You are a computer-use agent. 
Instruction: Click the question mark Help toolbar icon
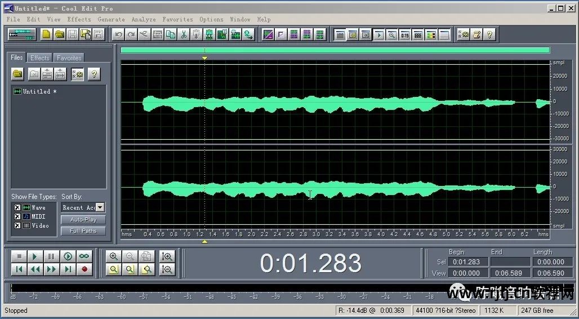489,35
